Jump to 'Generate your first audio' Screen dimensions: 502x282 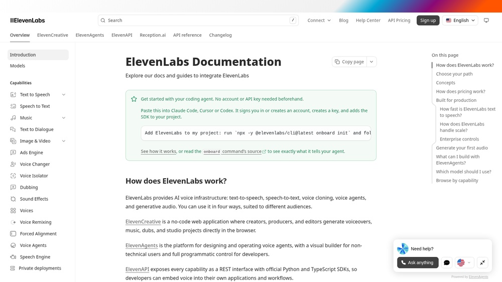pos(462,148)
